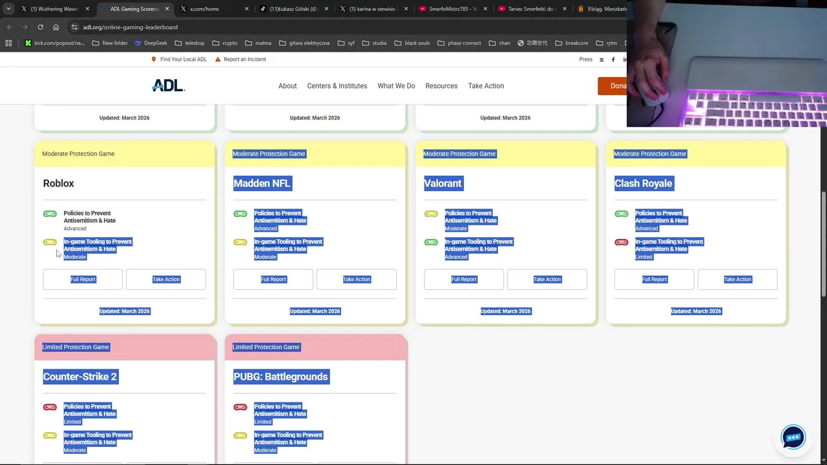Click PUBG yellow tooling controller icon
Viewport: 827px width, 465px height.
click(240, 435)
